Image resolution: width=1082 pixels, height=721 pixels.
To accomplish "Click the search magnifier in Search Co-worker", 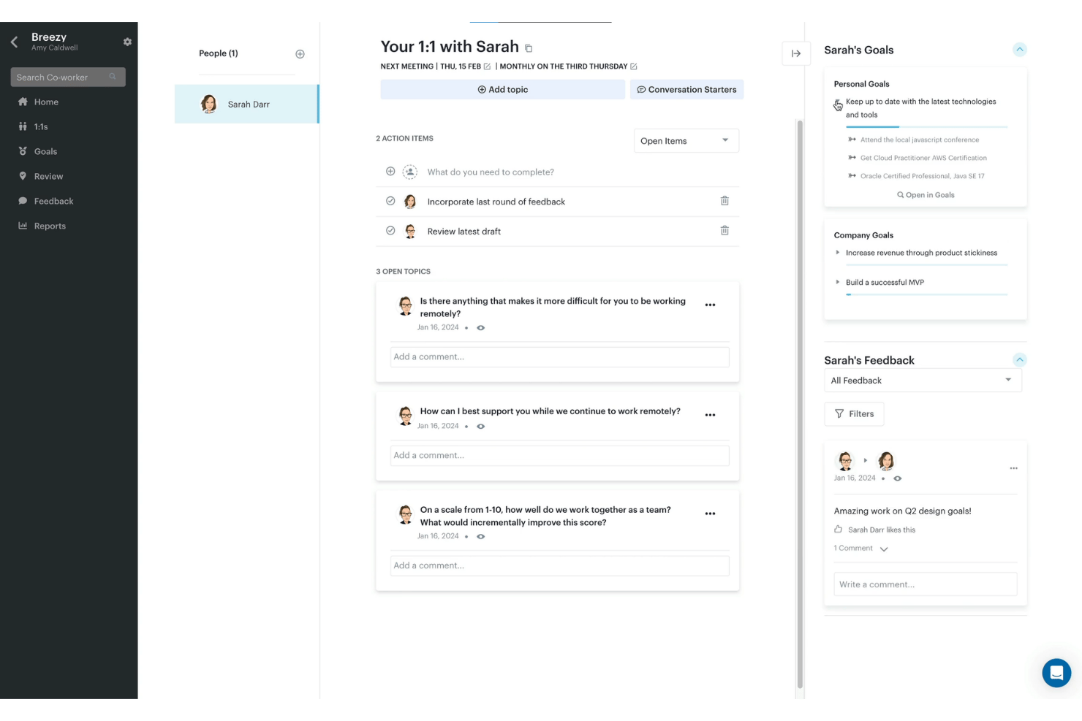I will tap(113, 77).
